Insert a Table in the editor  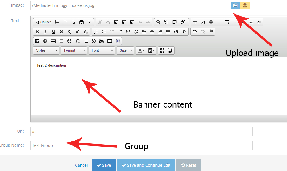pyautogui.click(x=53, y=41)
